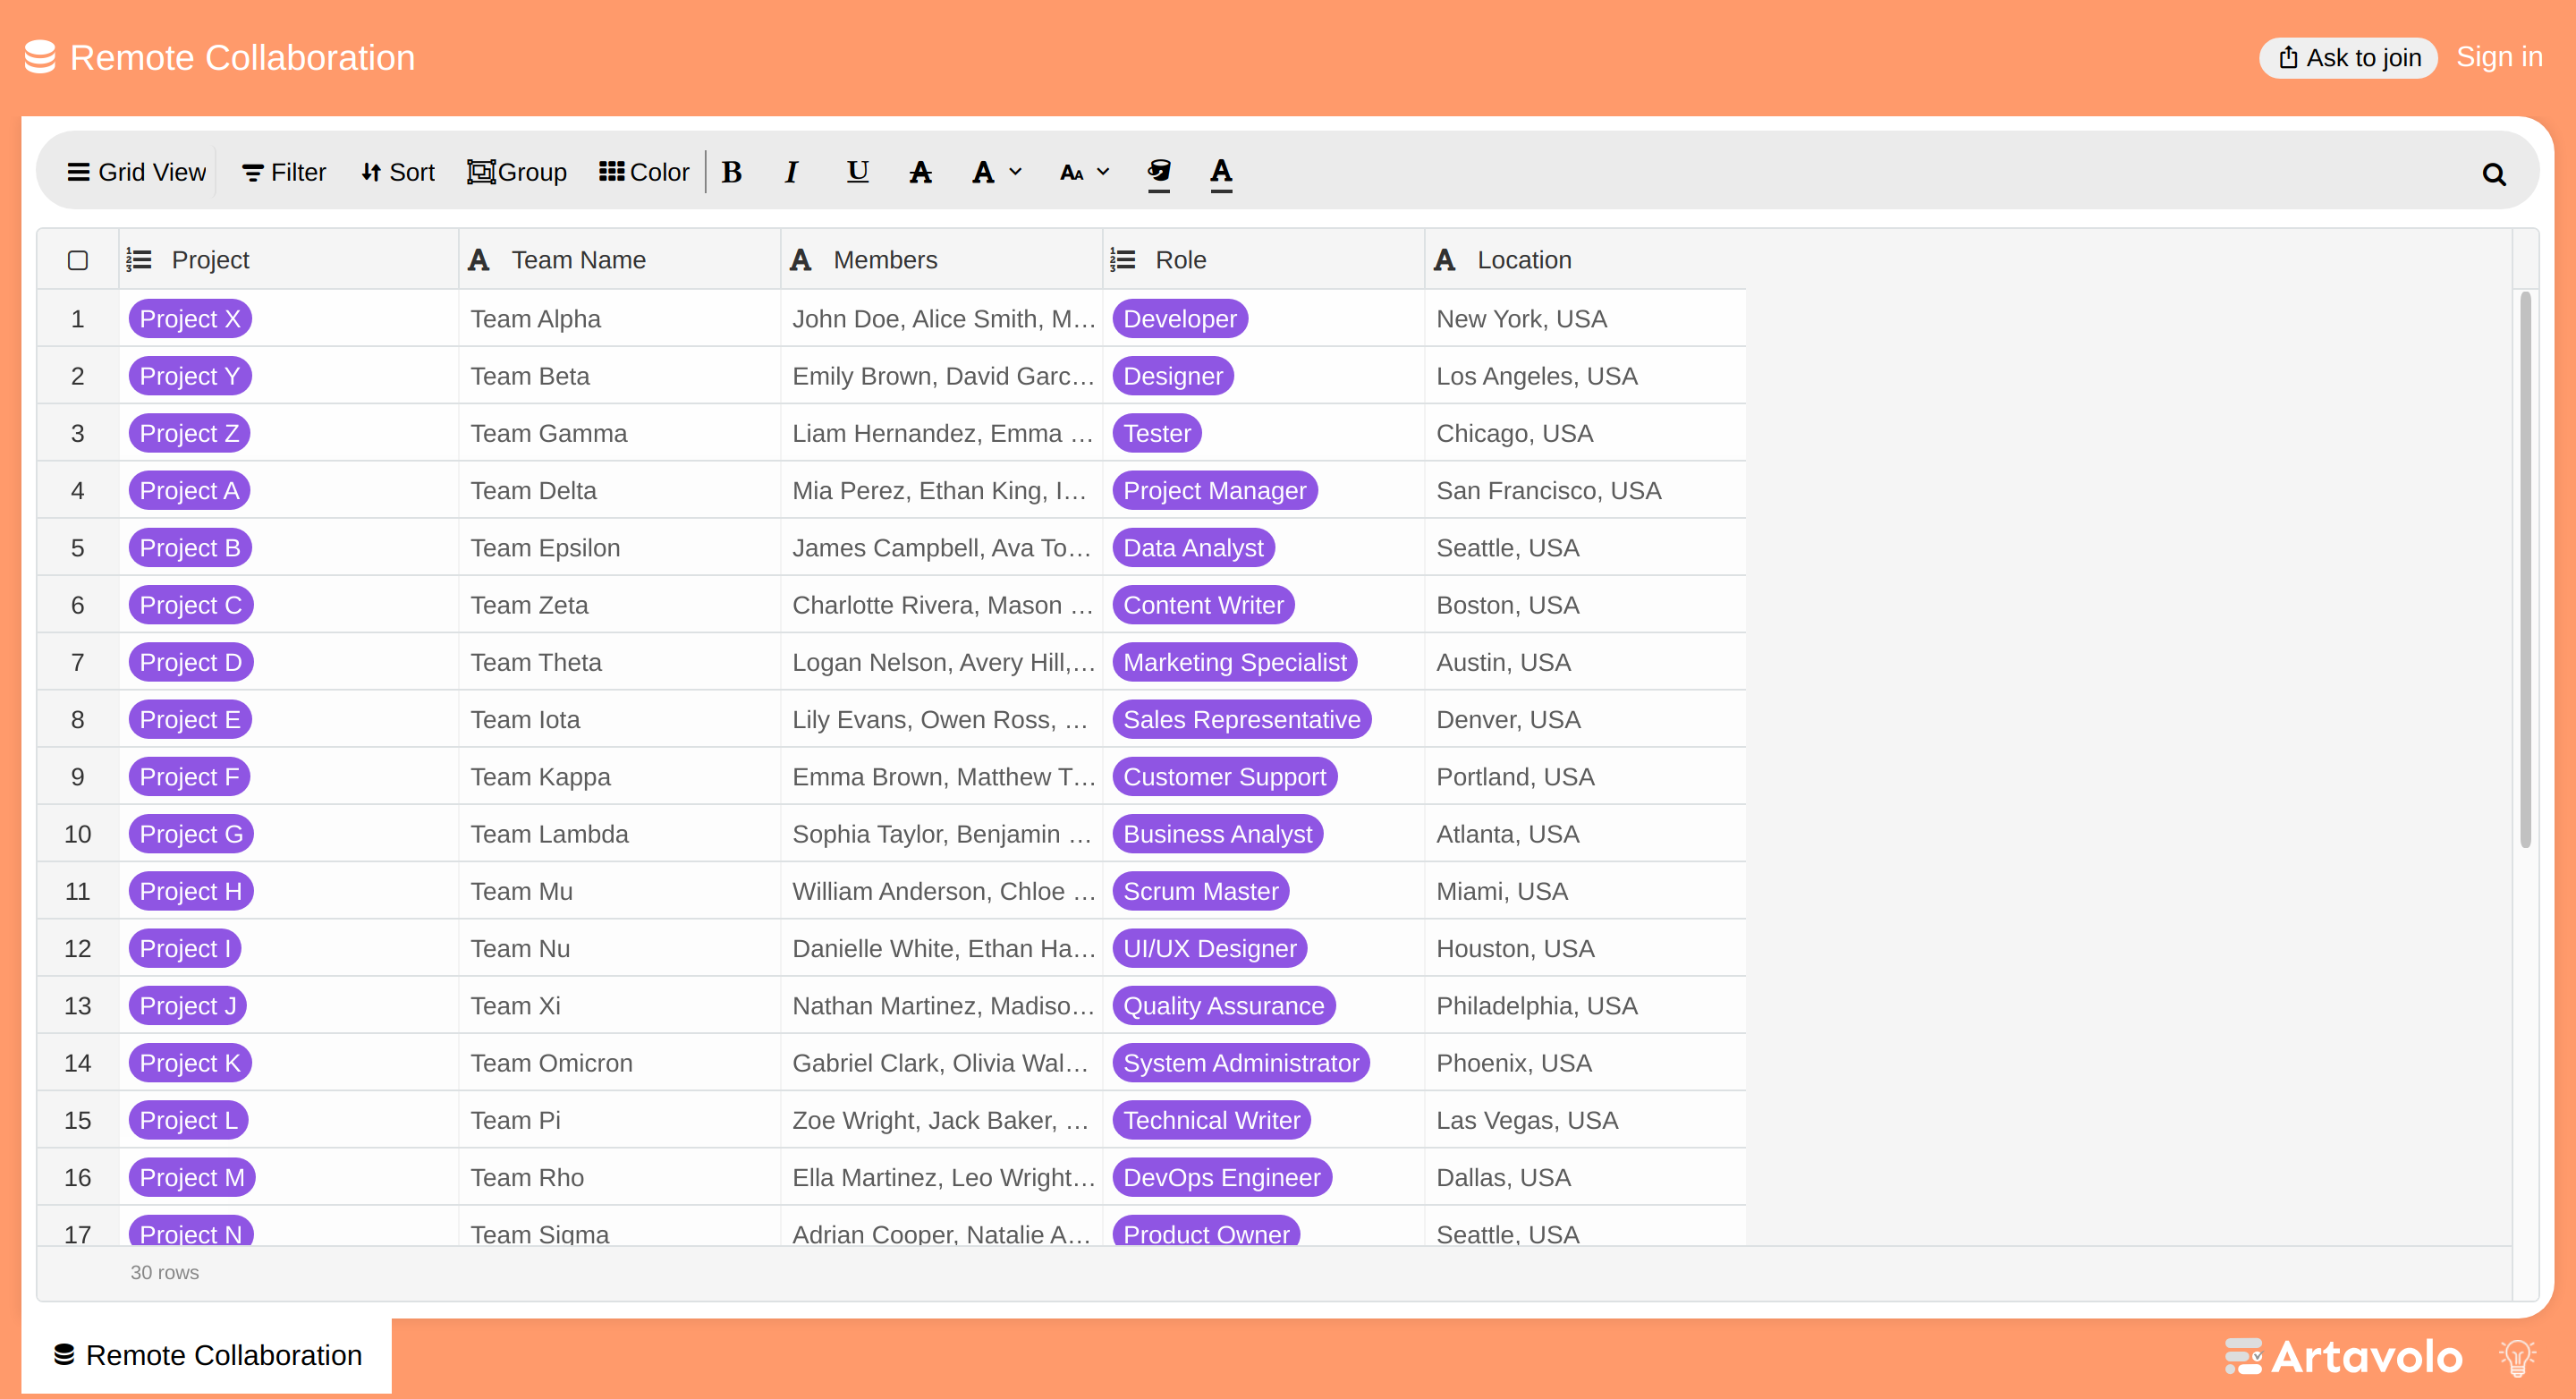This screenshot has height=1399, width=2576.
Task: Open the font size dropdown
Action: point(1085,172)
